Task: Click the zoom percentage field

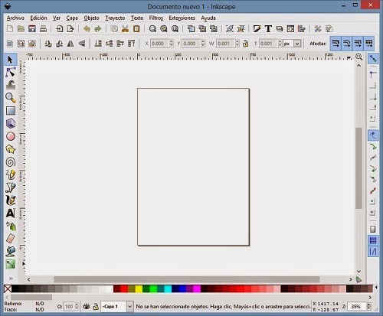Action: pyautogui.click(x=357, y=306)
